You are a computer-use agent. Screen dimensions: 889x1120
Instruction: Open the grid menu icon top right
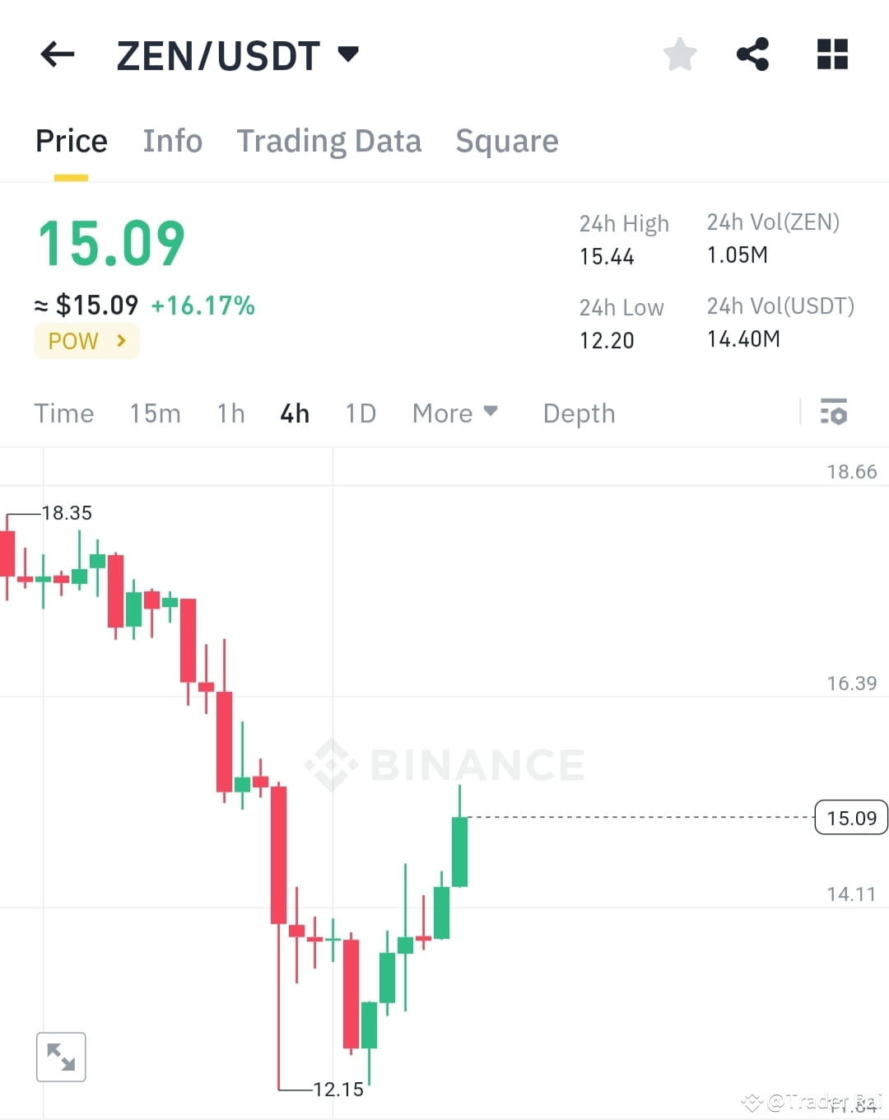pyautogui.click(x=831, y=54)
